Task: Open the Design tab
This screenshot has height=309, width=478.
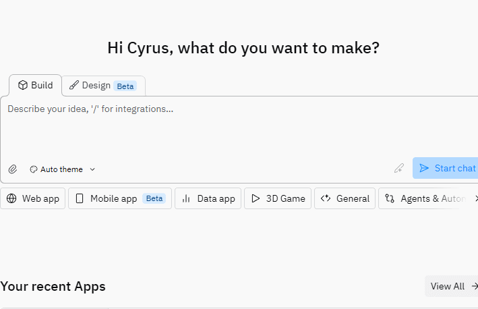Action: click(x=96, y=86)
